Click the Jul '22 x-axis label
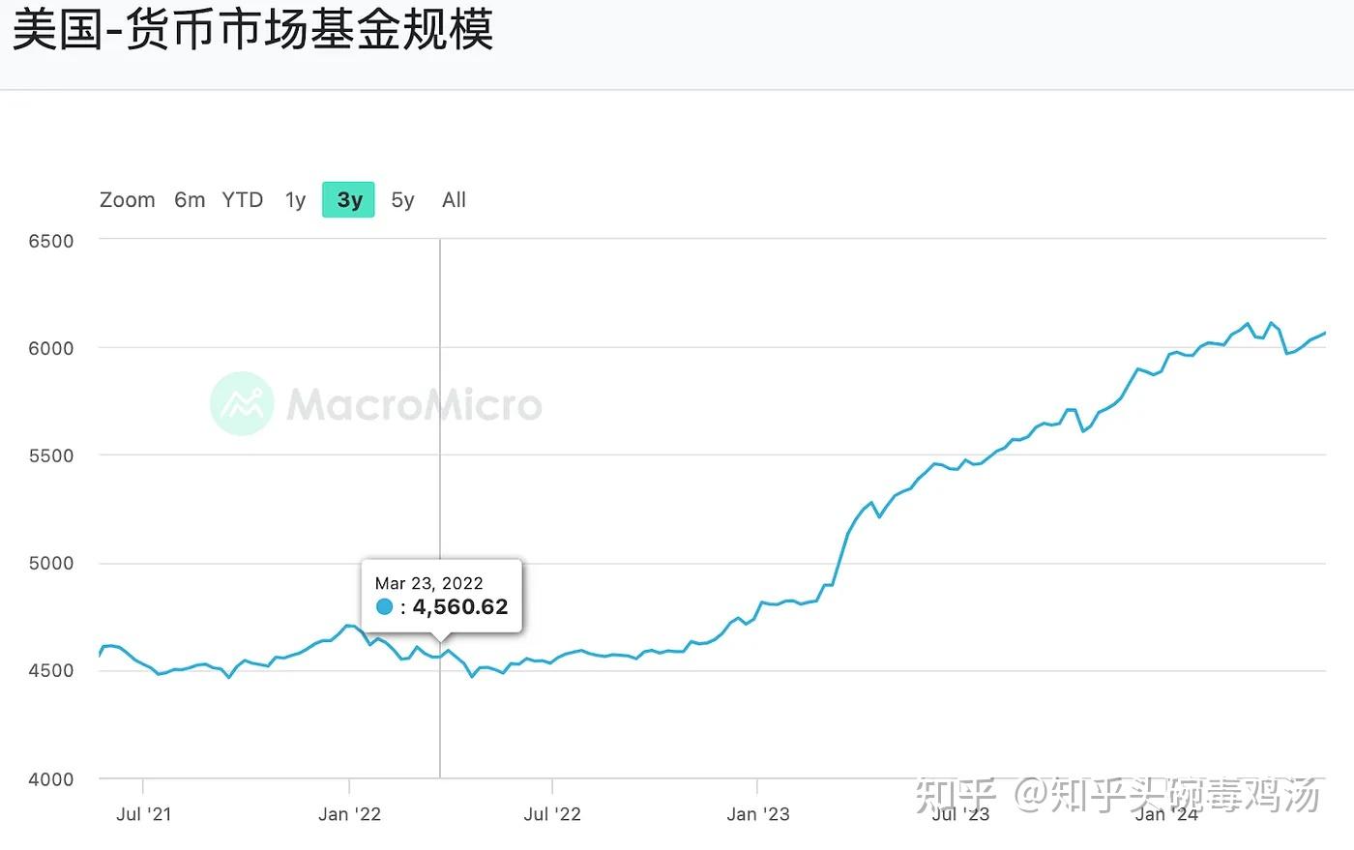1354x850 pixels. [x=552, y=814]
